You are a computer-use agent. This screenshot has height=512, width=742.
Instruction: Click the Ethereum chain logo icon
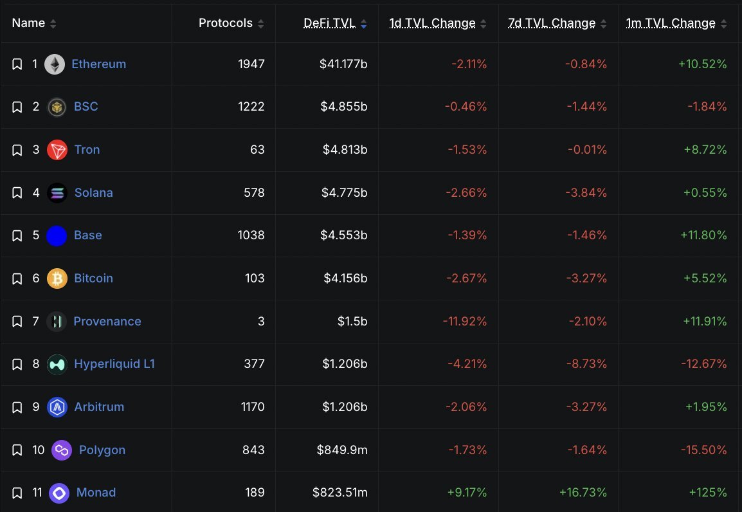pos(55,64)
